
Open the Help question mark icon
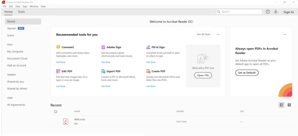pos(268,12)
